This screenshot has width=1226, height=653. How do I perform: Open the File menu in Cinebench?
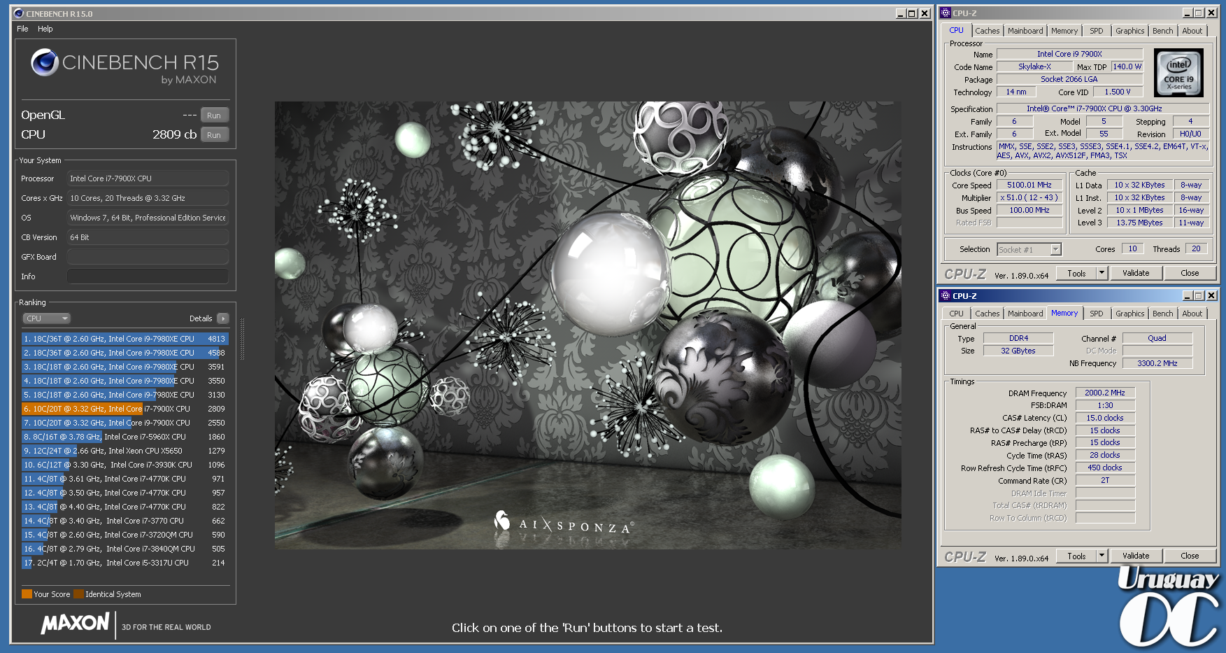pos(22,29)
